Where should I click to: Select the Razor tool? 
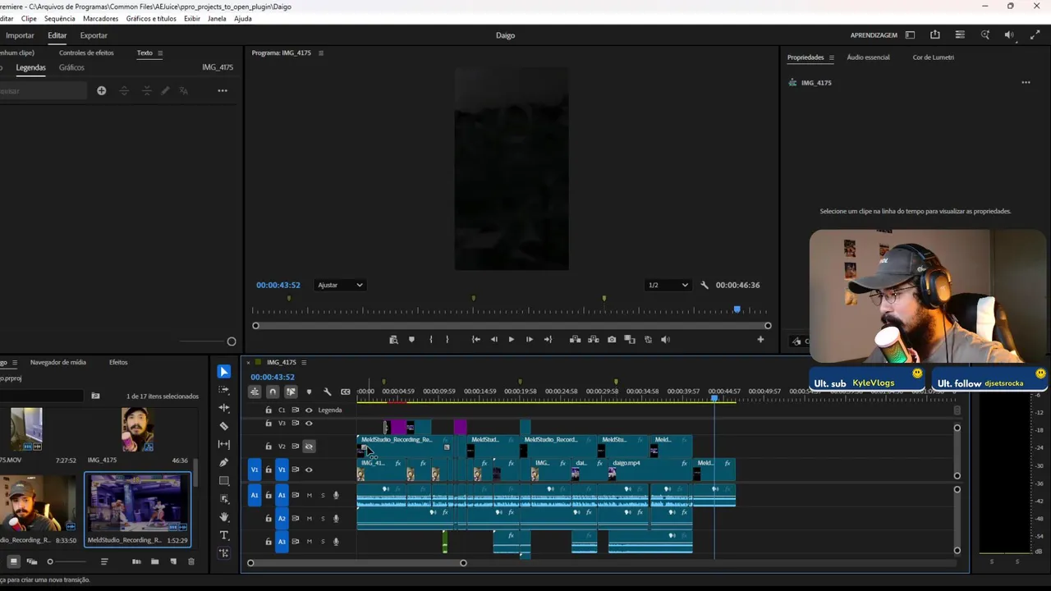tap(224, 426)
